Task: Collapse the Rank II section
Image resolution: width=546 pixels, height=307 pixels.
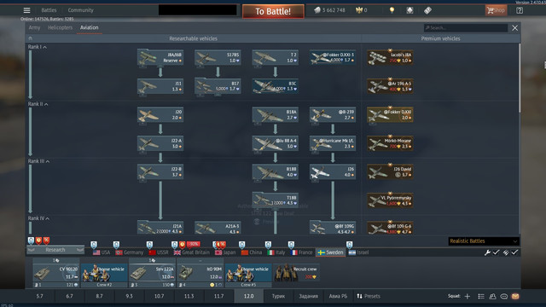Action: [38, 104]
